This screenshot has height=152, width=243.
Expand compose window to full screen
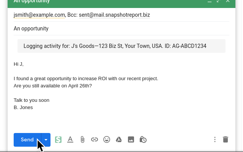[219, 1]
